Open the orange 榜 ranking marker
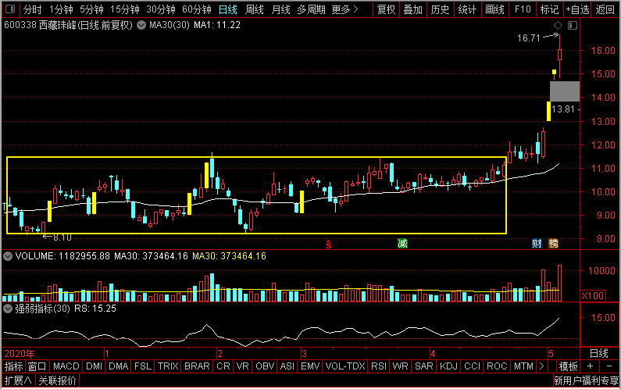The image size is (621, 389). (x=553, y=243)
